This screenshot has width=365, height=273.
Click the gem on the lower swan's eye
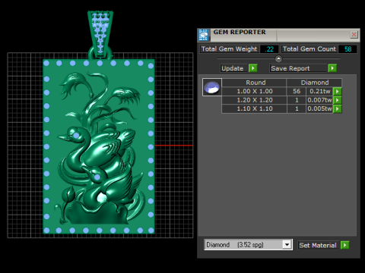[x=97, y=177]
